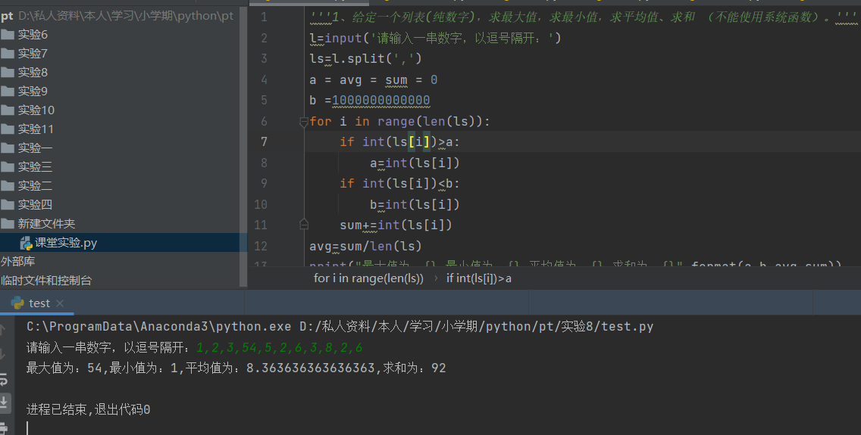Viewport: 861px width, 435px height.
Task: Place cursor on l=input line
Action: (x=436, y=38)
